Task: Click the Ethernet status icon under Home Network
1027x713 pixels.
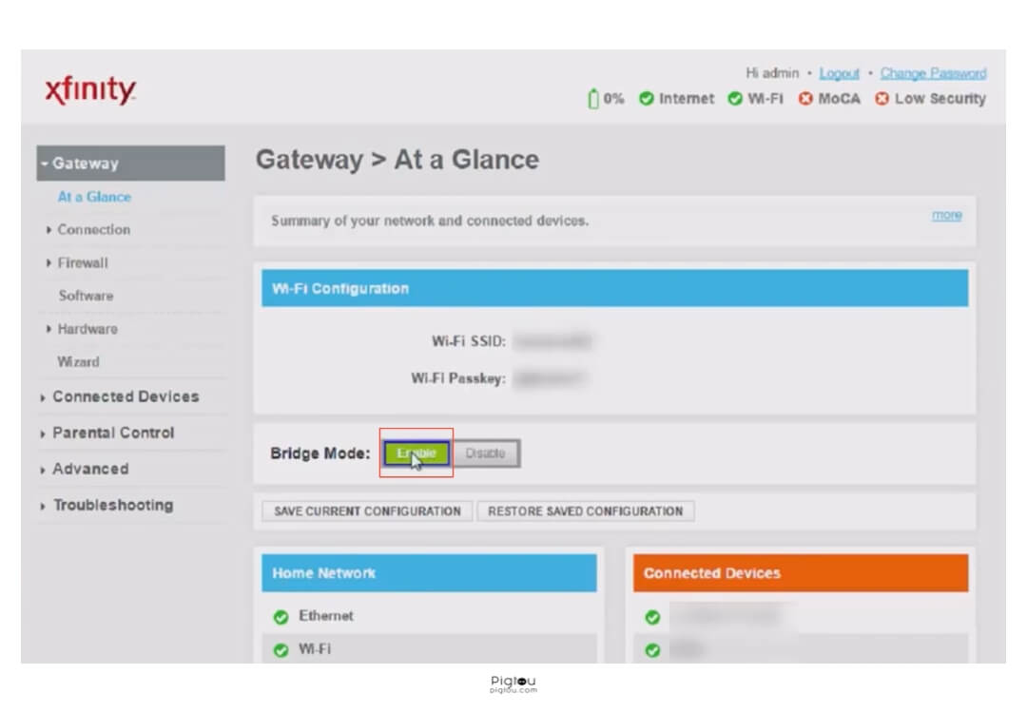Action: [x=281, y=616]
